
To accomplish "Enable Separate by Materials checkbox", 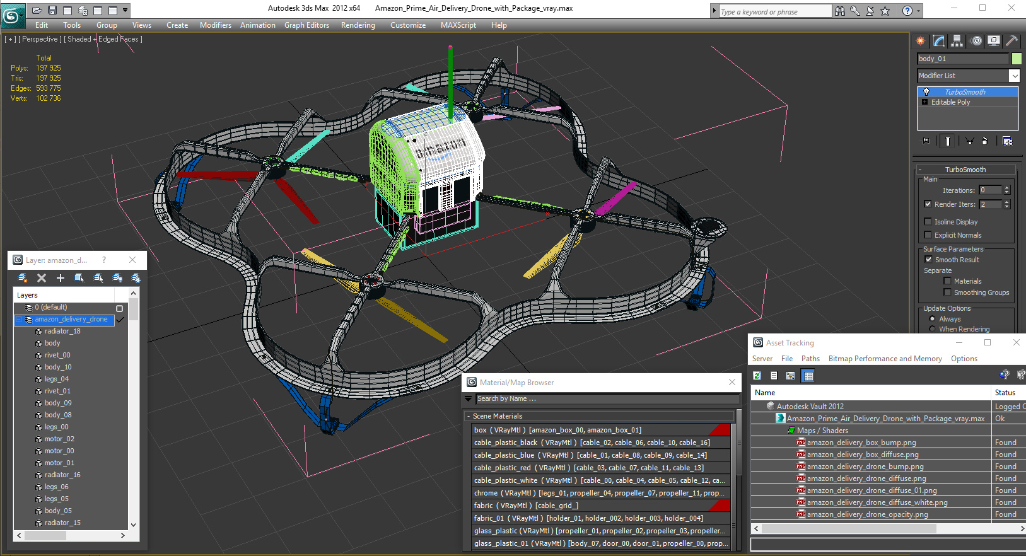I will click(x=947, y=281).
